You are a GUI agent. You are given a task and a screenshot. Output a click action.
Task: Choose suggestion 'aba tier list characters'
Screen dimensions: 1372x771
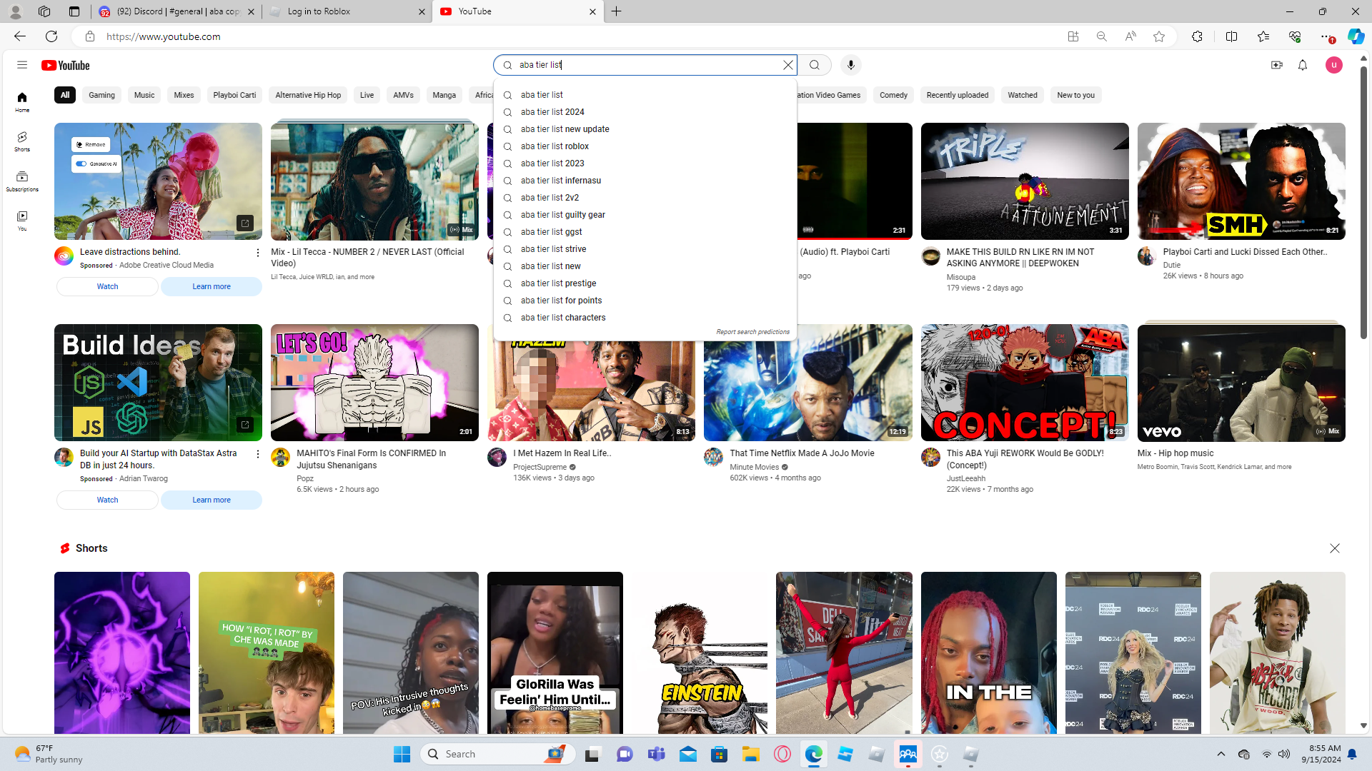tap(645, 318)
